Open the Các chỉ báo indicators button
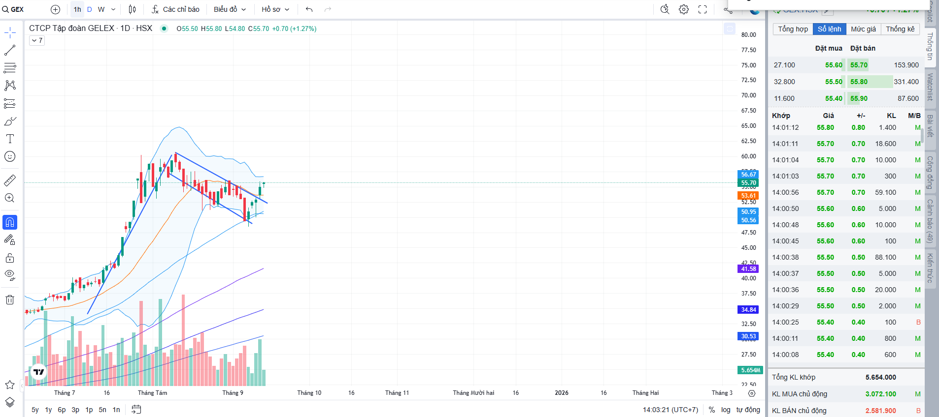 pyautogui.click(x=175, y=9)
